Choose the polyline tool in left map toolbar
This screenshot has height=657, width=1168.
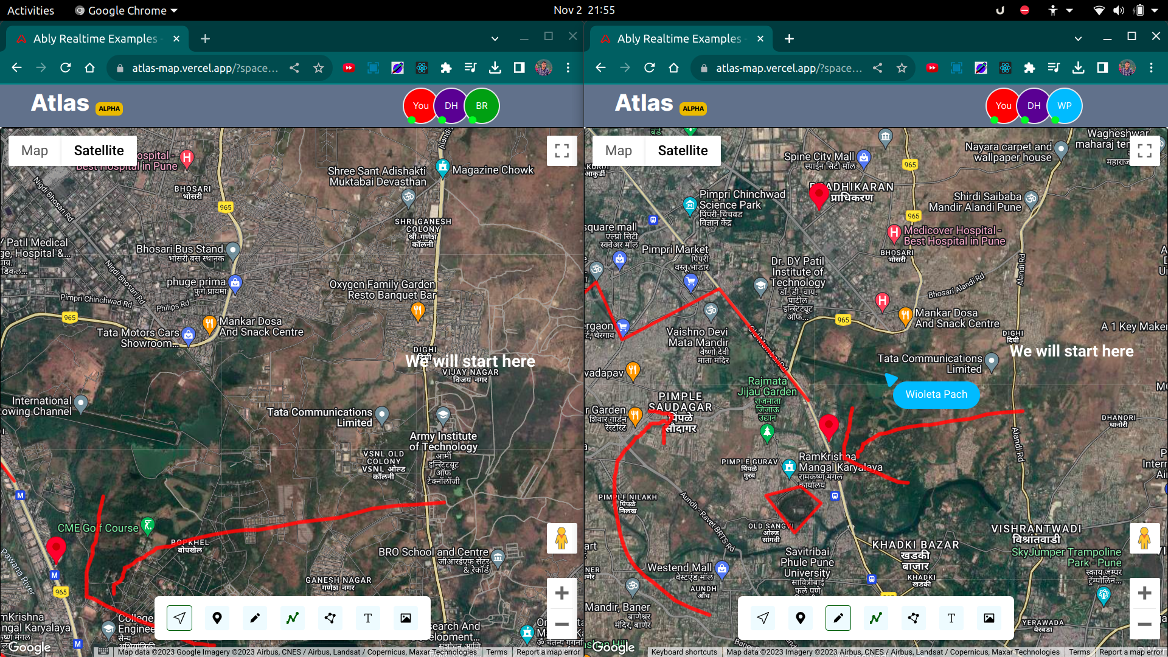coord(293,618)
